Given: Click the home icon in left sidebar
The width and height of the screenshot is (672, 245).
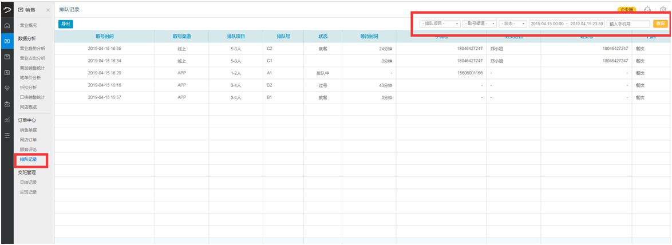Looking at the screenshot, I should click(7, 26).
